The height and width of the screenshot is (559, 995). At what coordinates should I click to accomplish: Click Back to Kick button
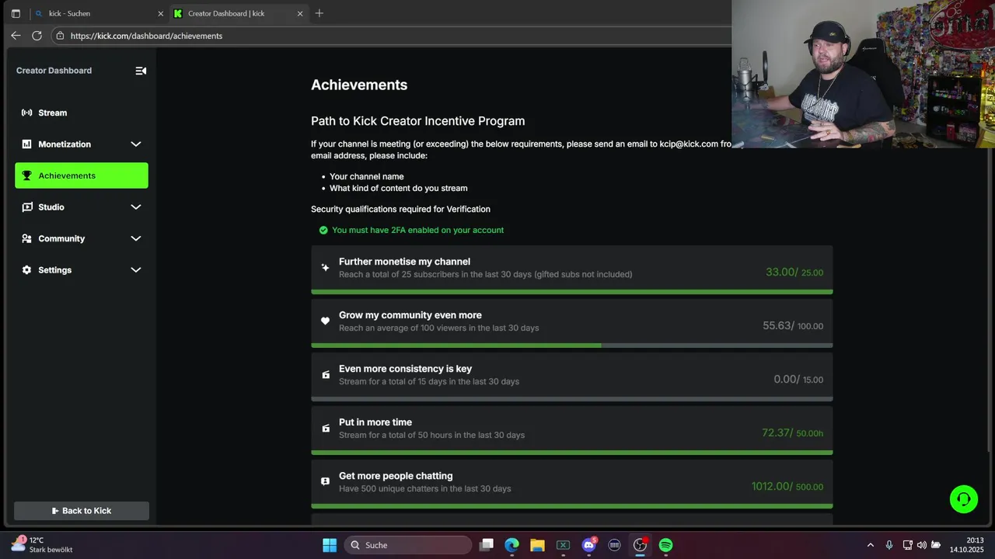click(x=82, y=511)
